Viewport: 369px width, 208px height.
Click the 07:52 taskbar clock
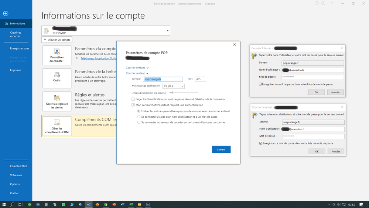click(352, 205)
